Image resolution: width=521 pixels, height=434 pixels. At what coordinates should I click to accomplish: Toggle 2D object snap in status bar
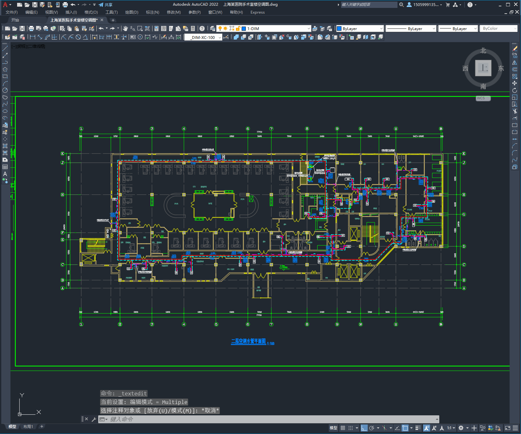405,428
